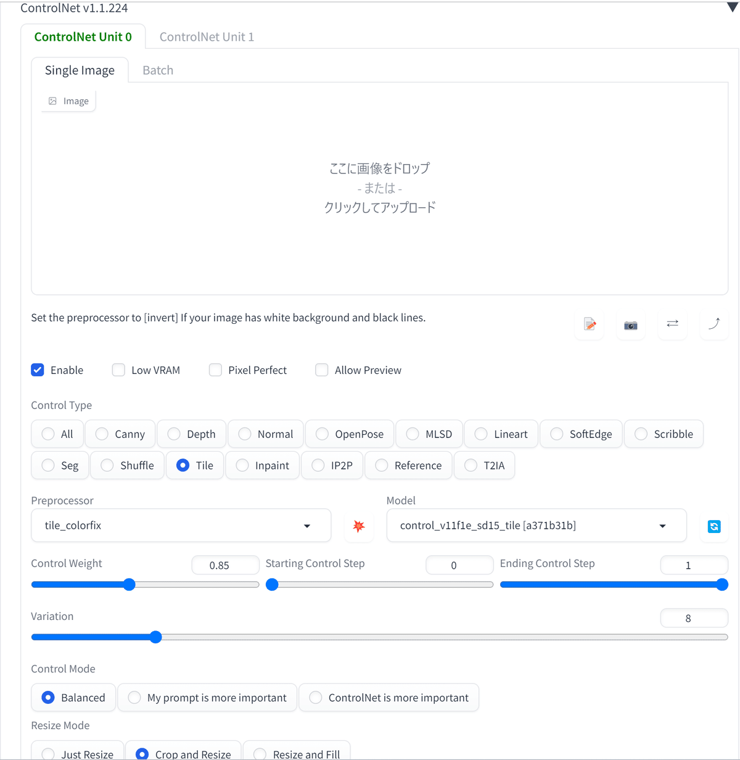Click the Ending Control Step value field
Viewport: 740px width, 760px height.
tap(694, 565)
